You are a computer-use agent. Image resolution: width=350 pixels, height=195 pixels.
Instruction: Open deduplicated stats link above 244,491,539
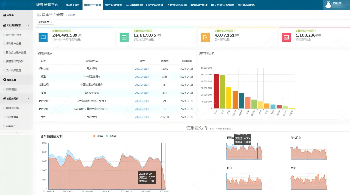62,31
